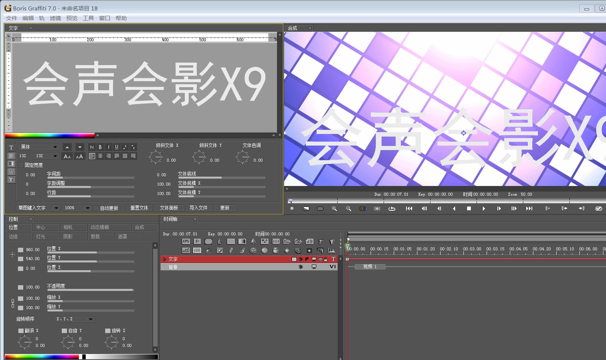Image resolution: width=606 pixels, height=360 pixels.
Task: Center align the text
Action: 100,156
